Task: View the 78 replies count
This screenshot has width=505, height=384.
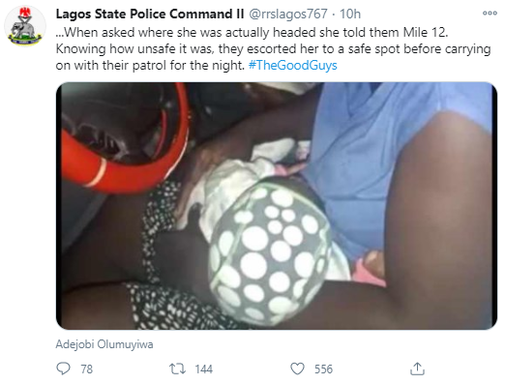Action: point(87,369)
